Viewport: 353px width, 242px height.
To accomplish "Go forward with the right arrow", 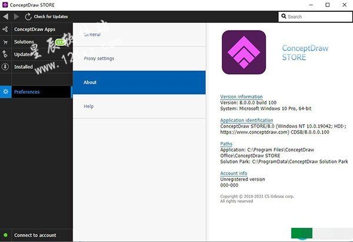I will click(x=16, y=16).
